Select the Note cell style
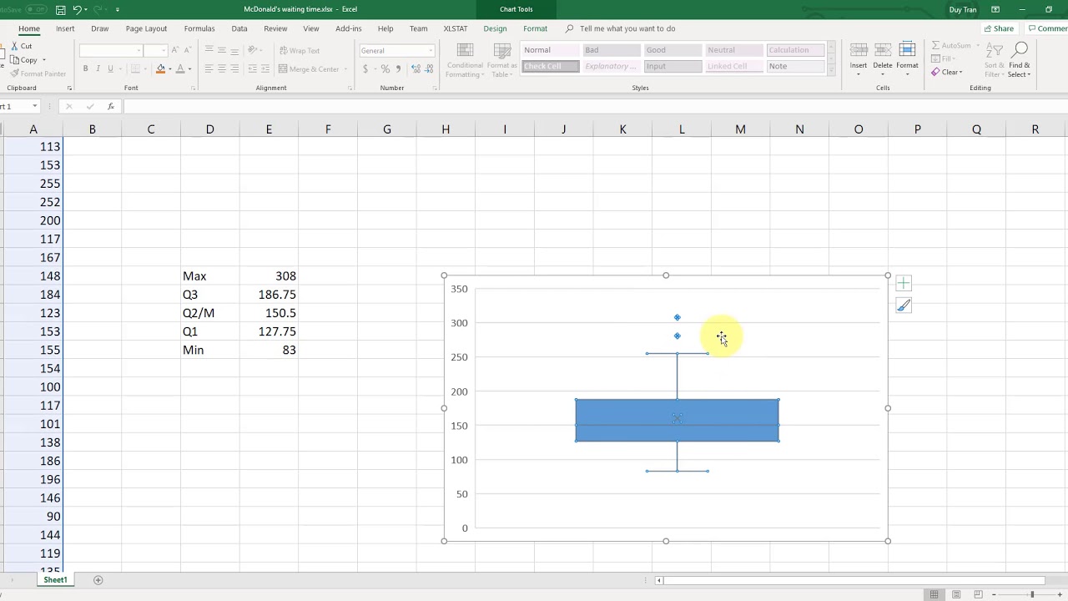Image resolution: width=1068 pixels, height=601 pixels. pyautogui.click(x=794, y=66)
